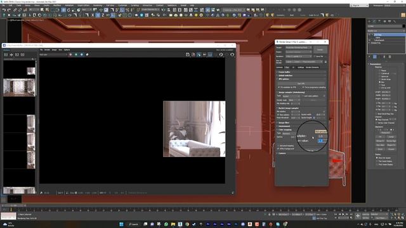
Task: Open image sampler Type dropdown
Action: 291,96
